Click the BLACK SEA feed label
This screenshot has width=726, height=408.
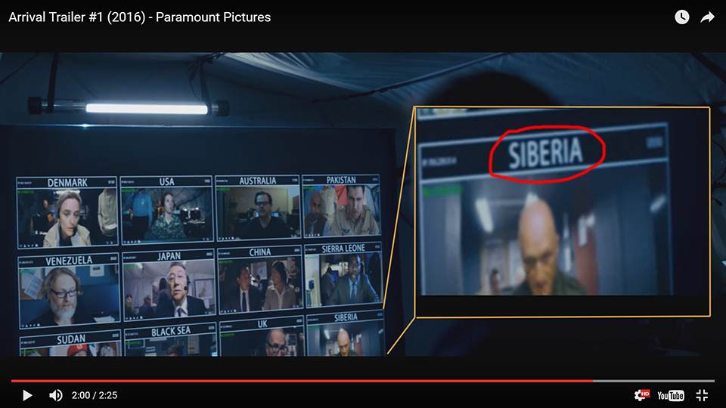tap(171, 331)
